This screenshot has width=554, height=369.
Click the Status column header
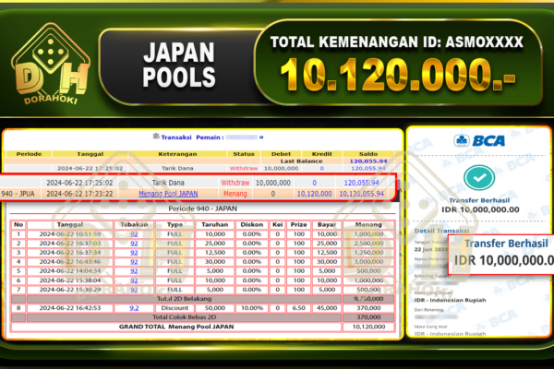click(244, 154)
